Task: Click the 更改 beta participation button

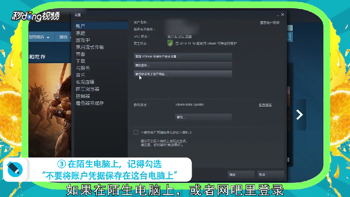Action: tap(203, 117)
